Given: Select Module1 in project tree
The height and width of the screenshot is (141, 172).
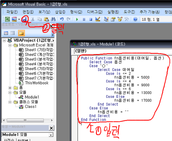Looking at the screenshot, I should pyautogui.click(x=29, y=97).
